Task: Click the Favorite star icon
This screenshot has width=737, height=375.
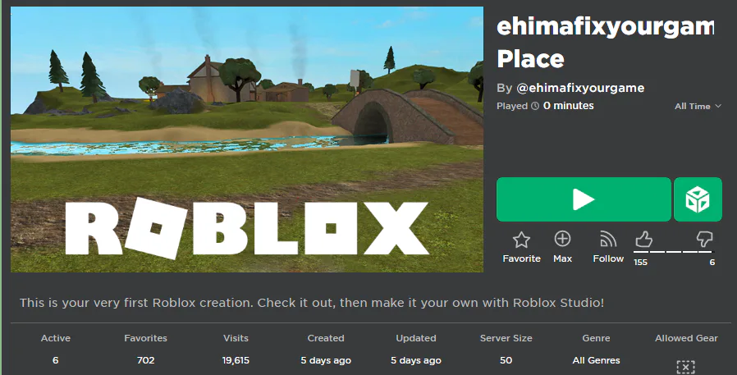Action: (521, 240)
